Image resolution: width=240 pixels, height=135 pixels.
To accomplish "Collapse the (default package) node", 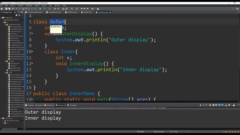I will click(x=5, y=24).
